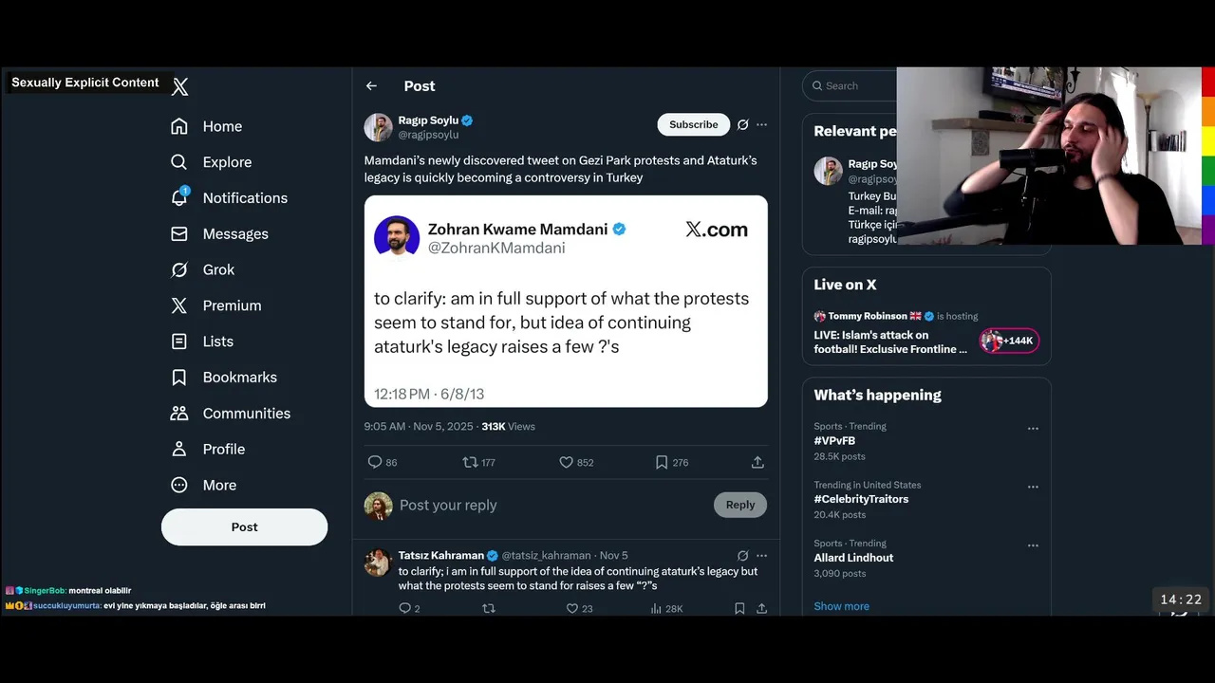The height and width of the screenshot is (683, 1215).
Task: Click the share icon under the post
Action: [757, 462]
